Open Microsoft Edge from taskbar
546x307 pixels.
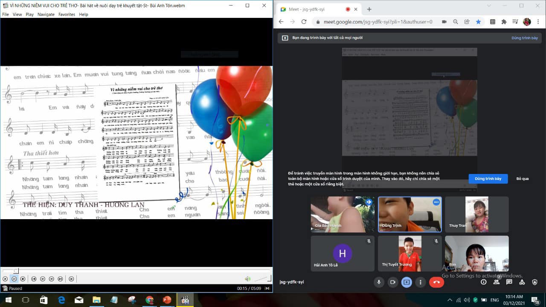pyautogui.click(x=61, y=300)
